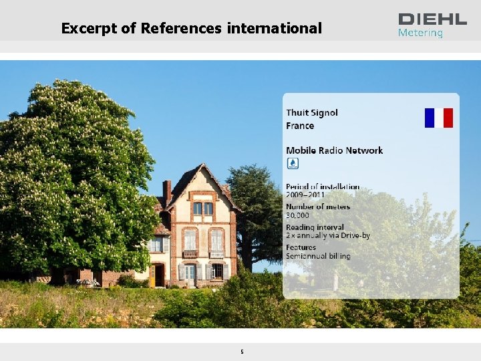Click the page number 5
Viewport: 481px width, 361px height.
point(242,352)
